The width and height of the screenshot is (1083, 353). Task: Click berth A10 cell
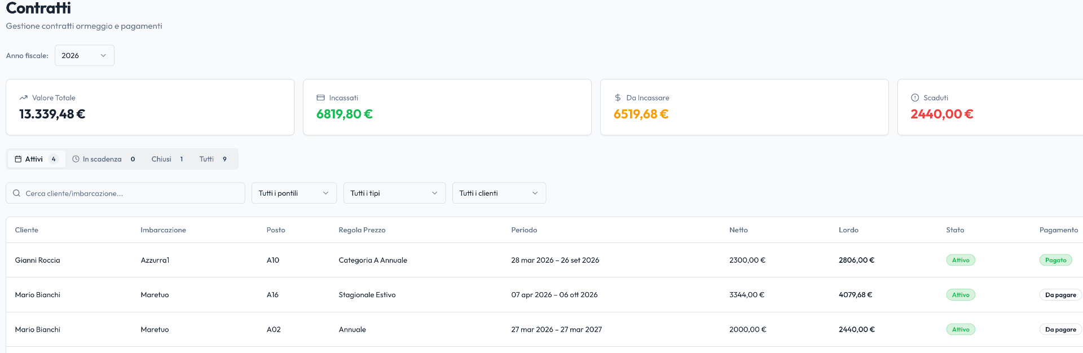click(x=273, y=260)
